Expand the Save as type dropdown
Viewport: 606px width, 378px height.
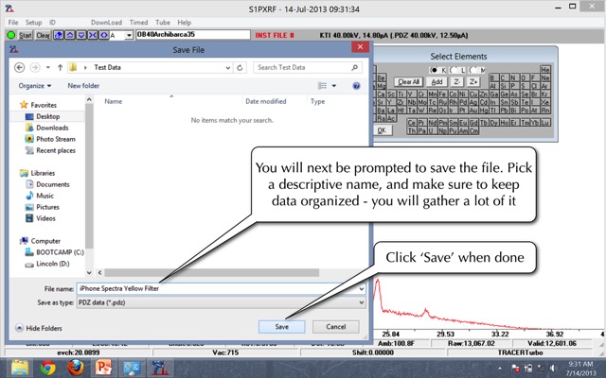coord(362,301)
